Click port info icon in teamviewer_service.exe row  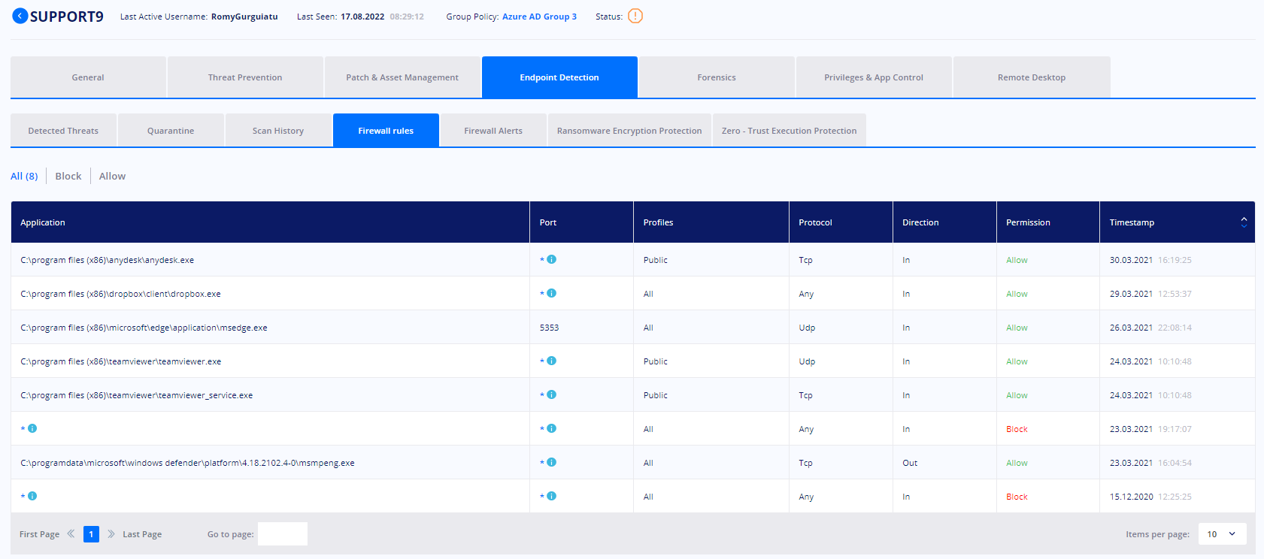552,394
